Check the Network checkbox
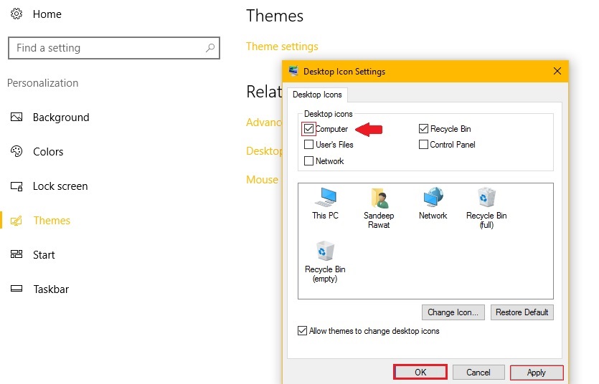The height and width of the screenshot is (384, 599). coord(309,161)
